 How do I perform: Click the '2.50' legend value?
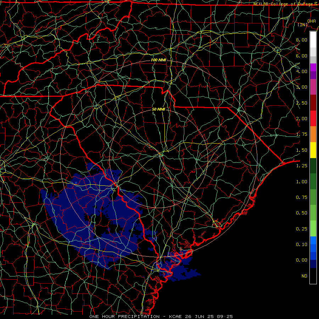[x=302, y=103]
